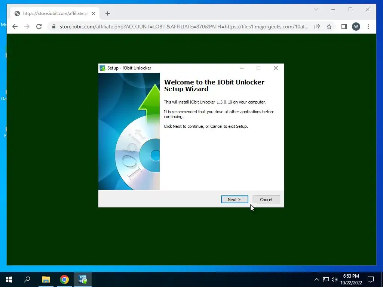Viewport: 383px width, 287px height.
Task: Click the lock icon for site information
Action: coord(54,27)
